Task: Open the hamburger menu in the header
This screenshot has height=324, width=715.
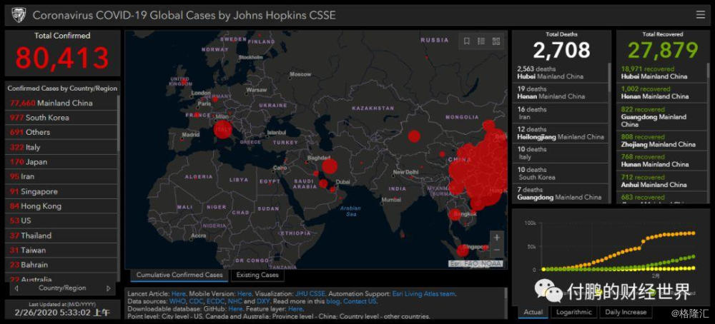Action: [x=701, y=14]
